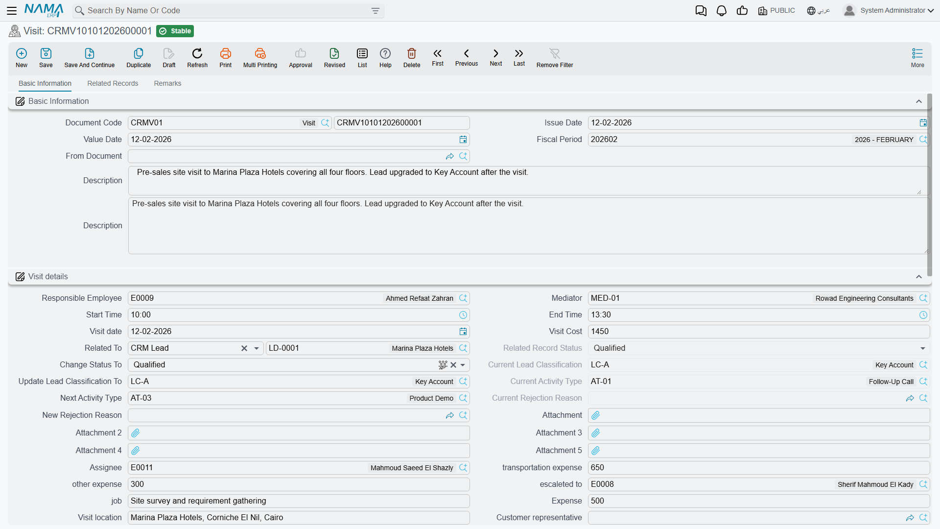Click the New document toolbar icon

(x=22, y=58)
